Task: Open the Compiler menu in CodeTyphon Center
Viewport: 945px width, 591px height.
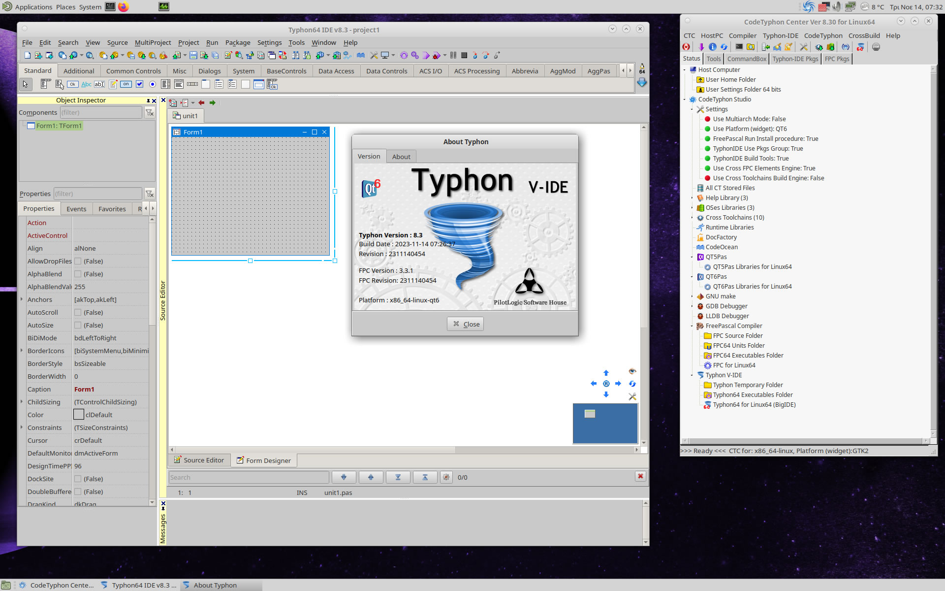Action: tap(743, 35)
